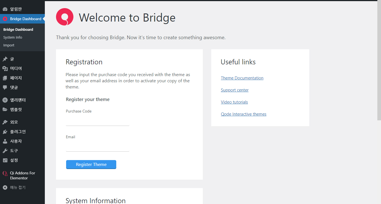Click the Email field label
The width and height of the screenshot is (381, 204).
pos(71,137)
